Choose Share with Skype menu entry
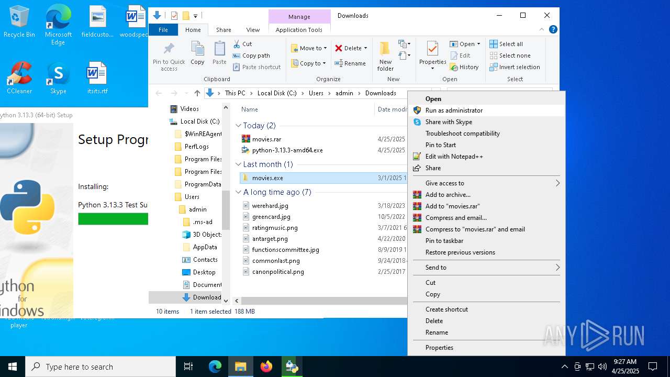The image size is (670, 377). pyautogui.click(x=486, y=122)
